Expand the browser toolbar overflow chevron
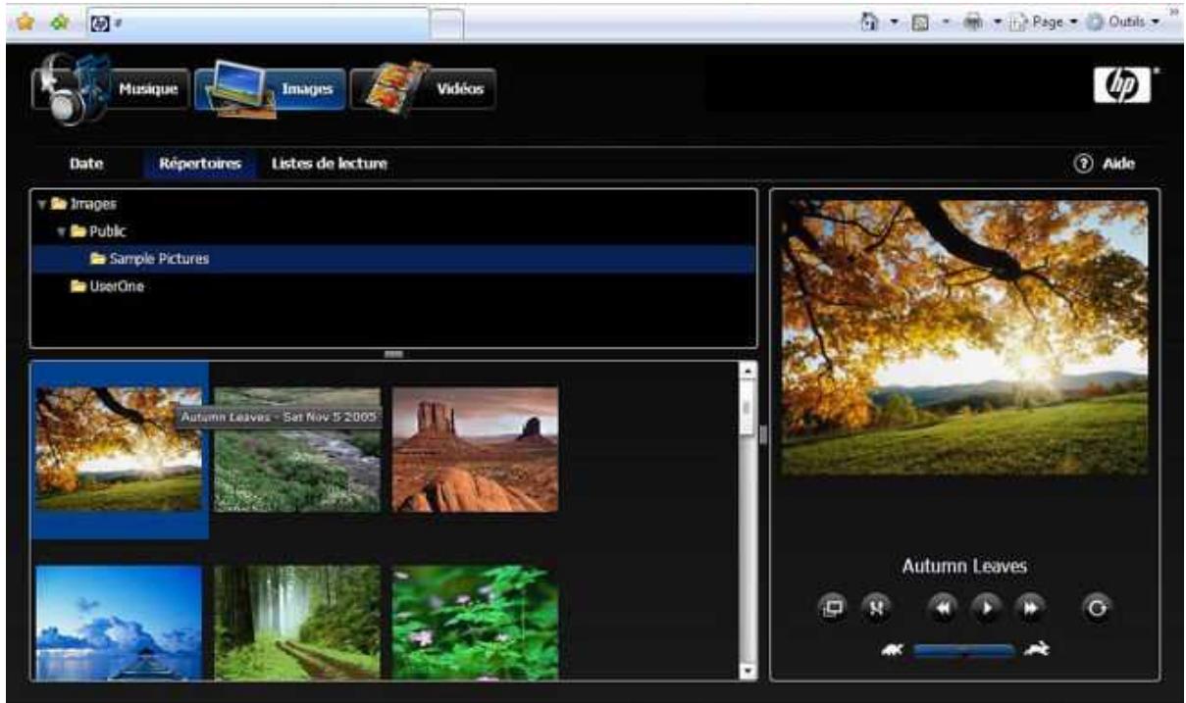The image size is (1186, 703). (x=1173, y=14)
